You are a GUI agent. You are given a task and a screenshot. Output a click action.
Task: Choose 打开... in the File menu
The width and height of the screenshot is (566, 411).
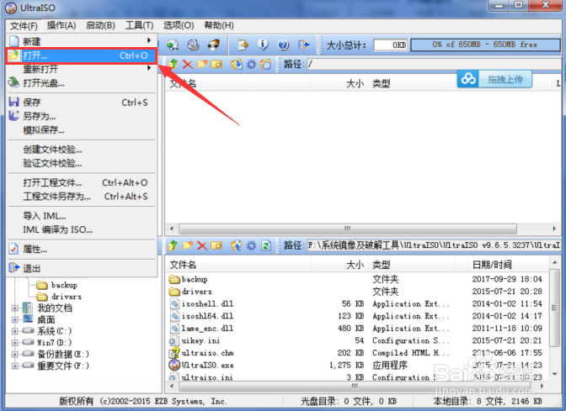(x=82, y=55)
